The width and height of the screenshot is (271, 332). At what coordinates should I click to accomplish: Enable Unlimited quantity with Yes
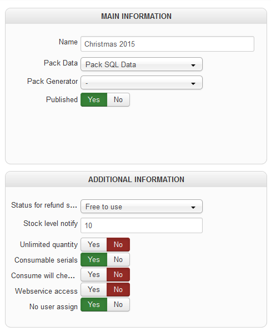(x=94, y=244)
